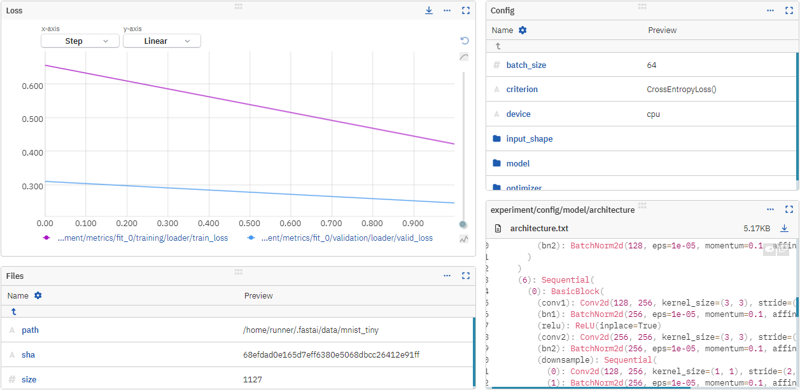This screenshot has width=800, height=390.
Task: Download the Loss chart image
Action: [x=429, y=10]
